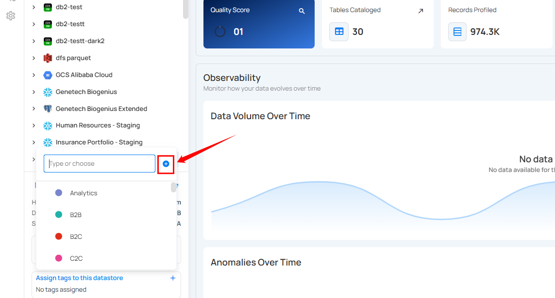The image size is (555, 298).
Task: Click the Records Profiled list icon
Action: coord(457,32)
